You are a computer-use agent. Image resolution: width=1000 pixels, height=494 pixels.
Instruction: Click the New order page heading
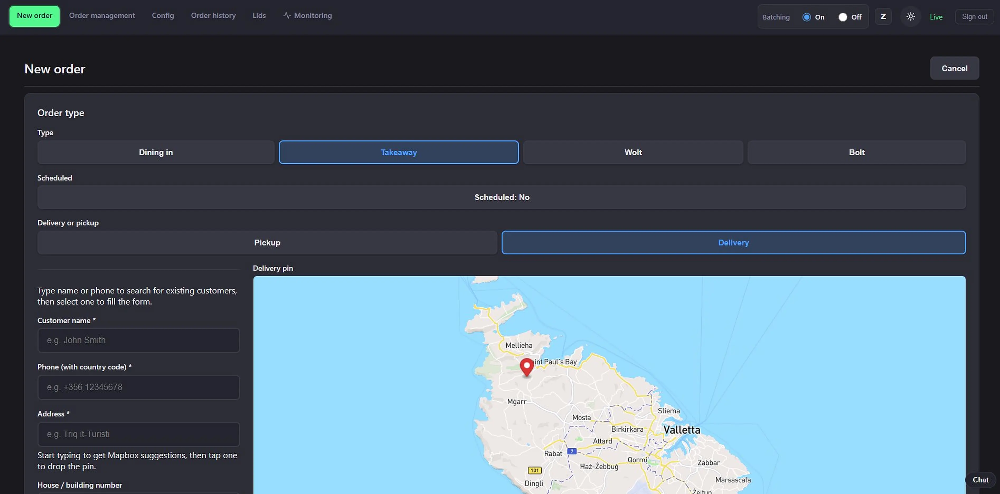(55, 69)
